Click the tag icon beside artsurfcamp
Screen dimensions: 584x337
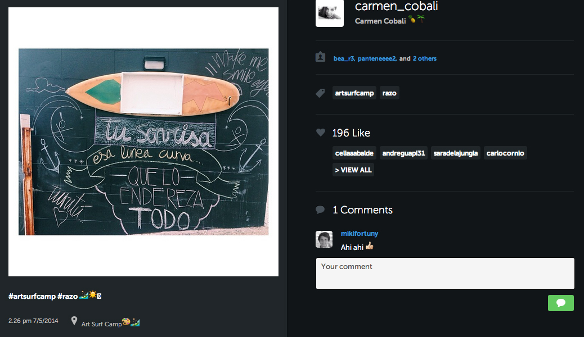click(320, 93)
